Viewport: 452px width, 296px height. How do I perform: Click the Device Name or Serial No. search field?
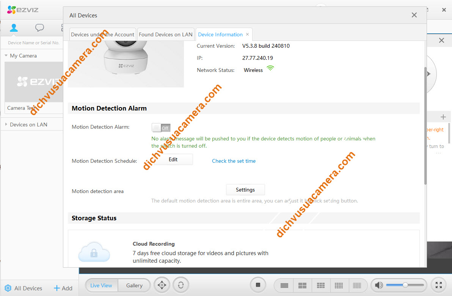pyautogui.click(x=33, y=43)
